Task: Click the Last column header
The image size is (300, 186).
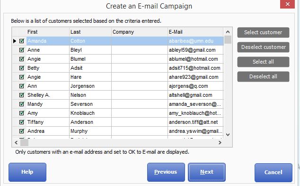Action: [x=90, y=32]
